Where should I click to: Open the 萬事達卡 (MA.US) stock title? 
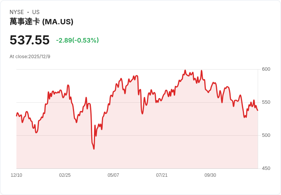pyautogui.click(x=41, y=22)
